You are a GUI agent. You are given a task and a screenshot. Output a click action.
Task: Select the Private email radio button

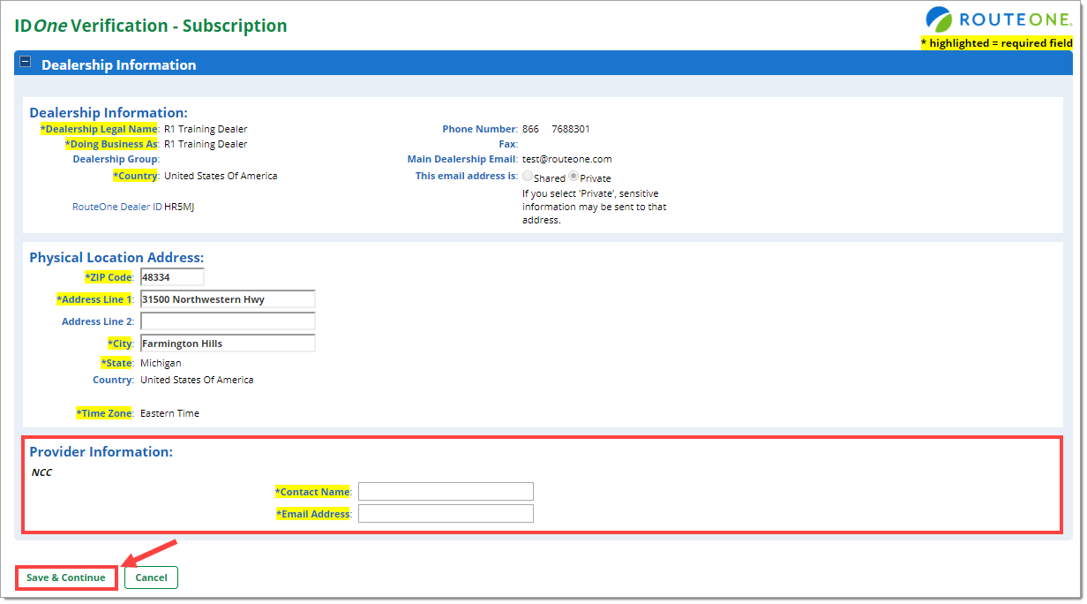573,177
